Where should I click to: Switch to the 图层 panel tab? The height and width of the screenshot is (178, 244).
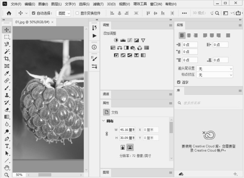point(106,172)
